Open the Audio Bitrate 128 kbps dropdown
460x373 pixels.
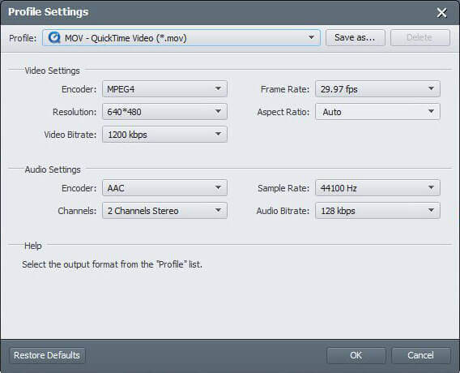pos(377,210)
